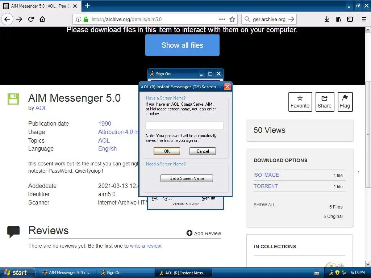
Task: Click AIM running man tray icon
Action: [x=331, y=273]
